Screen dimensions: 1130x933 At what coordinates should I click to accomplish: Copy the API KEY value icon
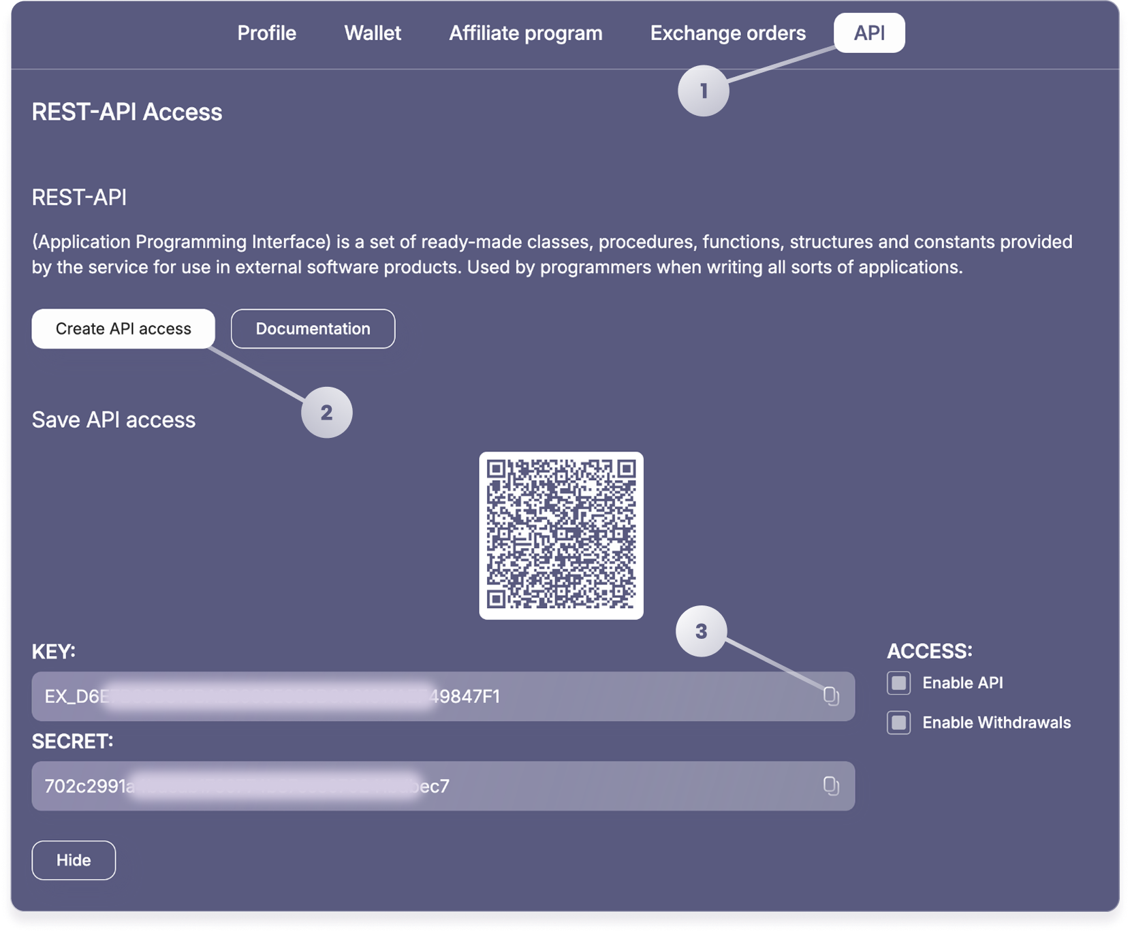(x=830, y=696)
